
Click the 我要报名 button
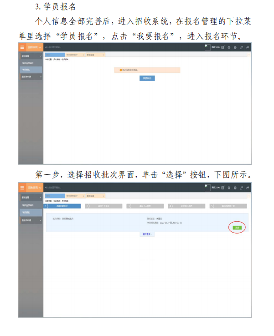click(x=147, y=78)
